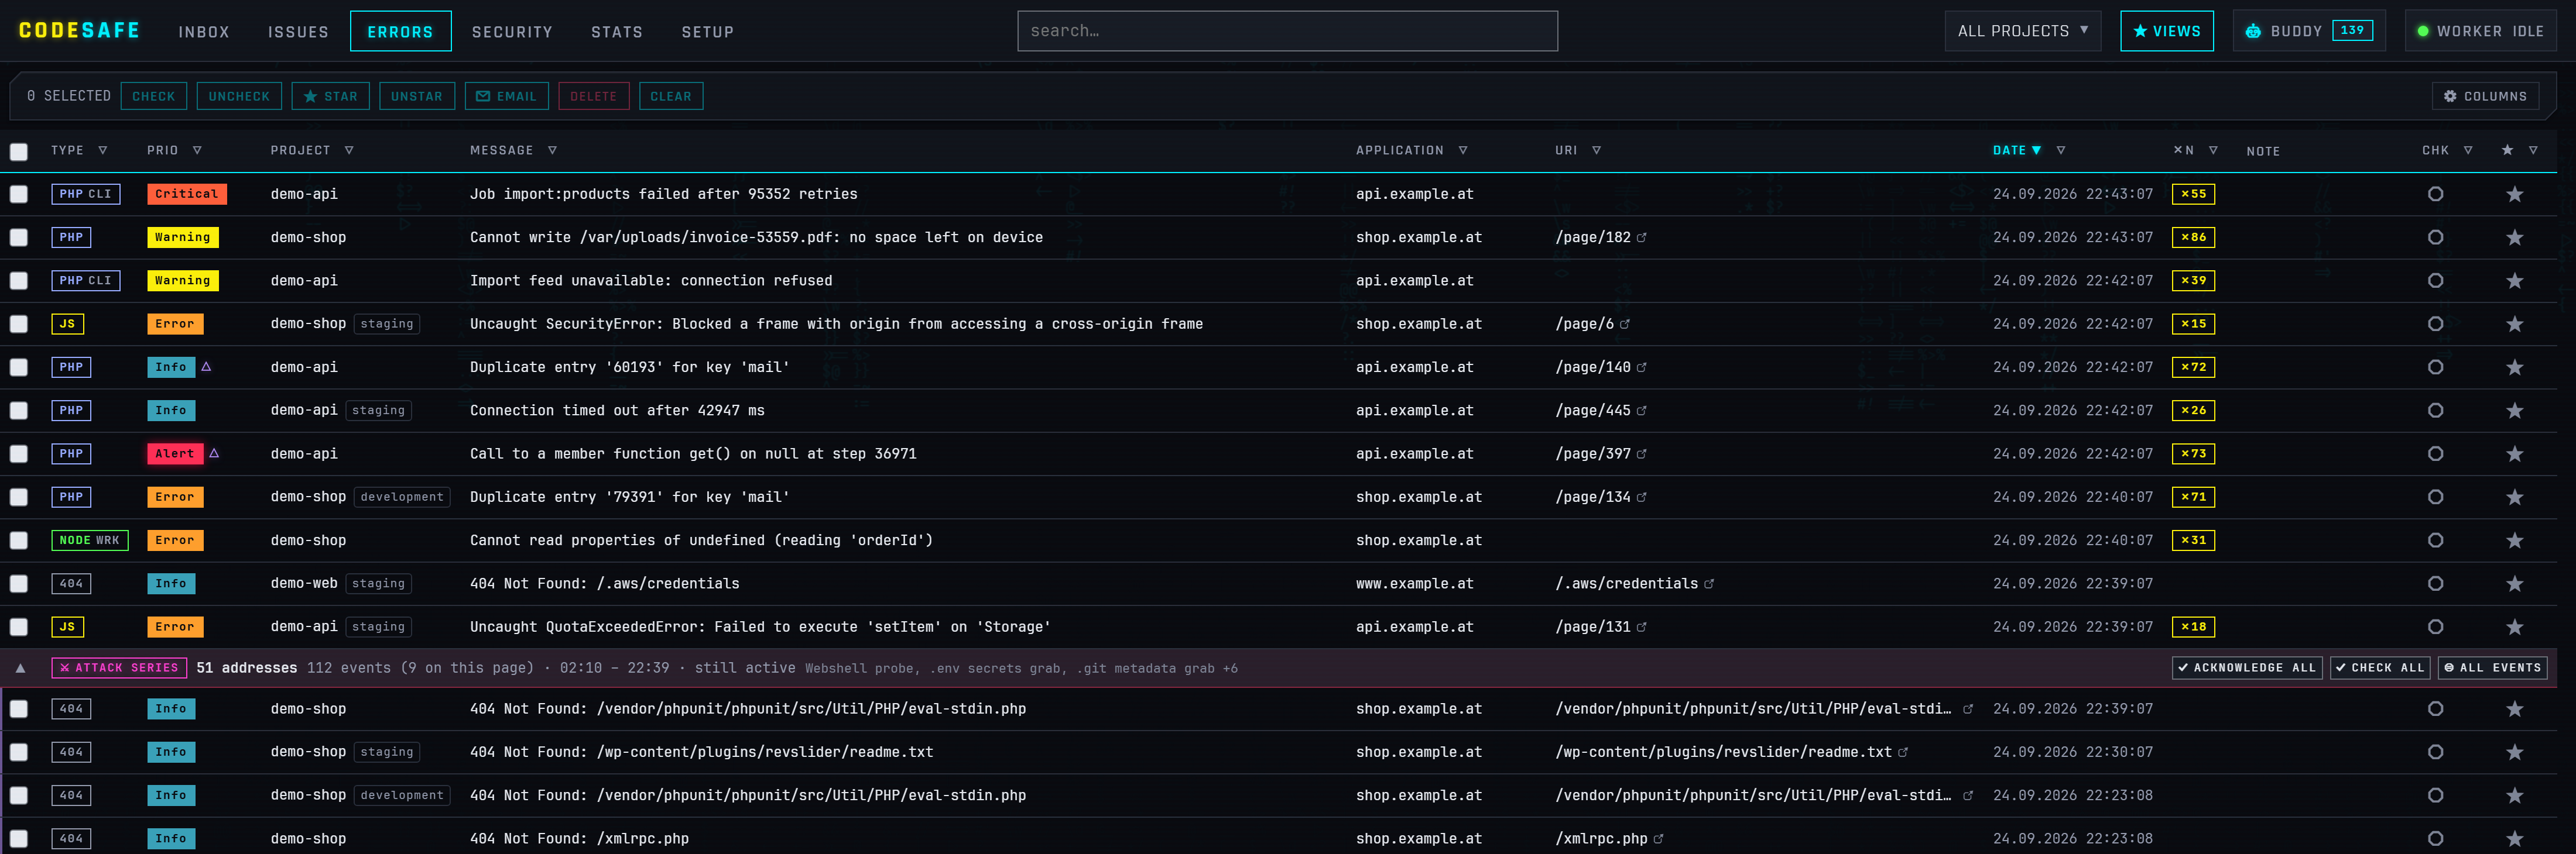
Task: Star the '404 Not Found: /.aws/credentials' row
Action: click(x=2514, y=583)
